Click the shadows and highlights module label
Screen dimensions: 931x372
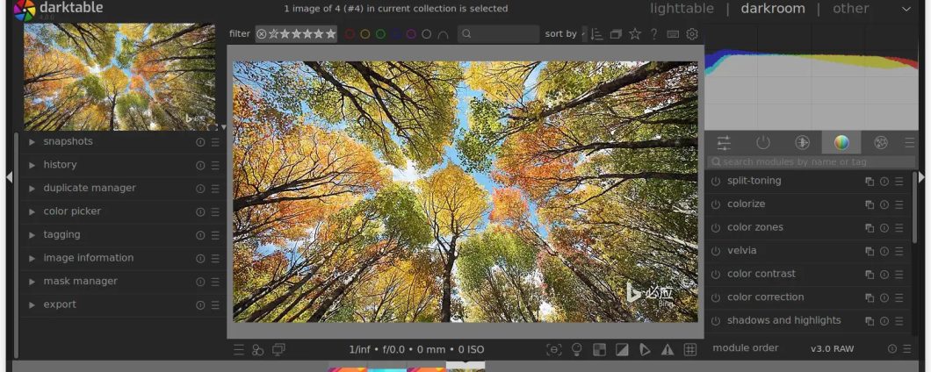point(783,320)
